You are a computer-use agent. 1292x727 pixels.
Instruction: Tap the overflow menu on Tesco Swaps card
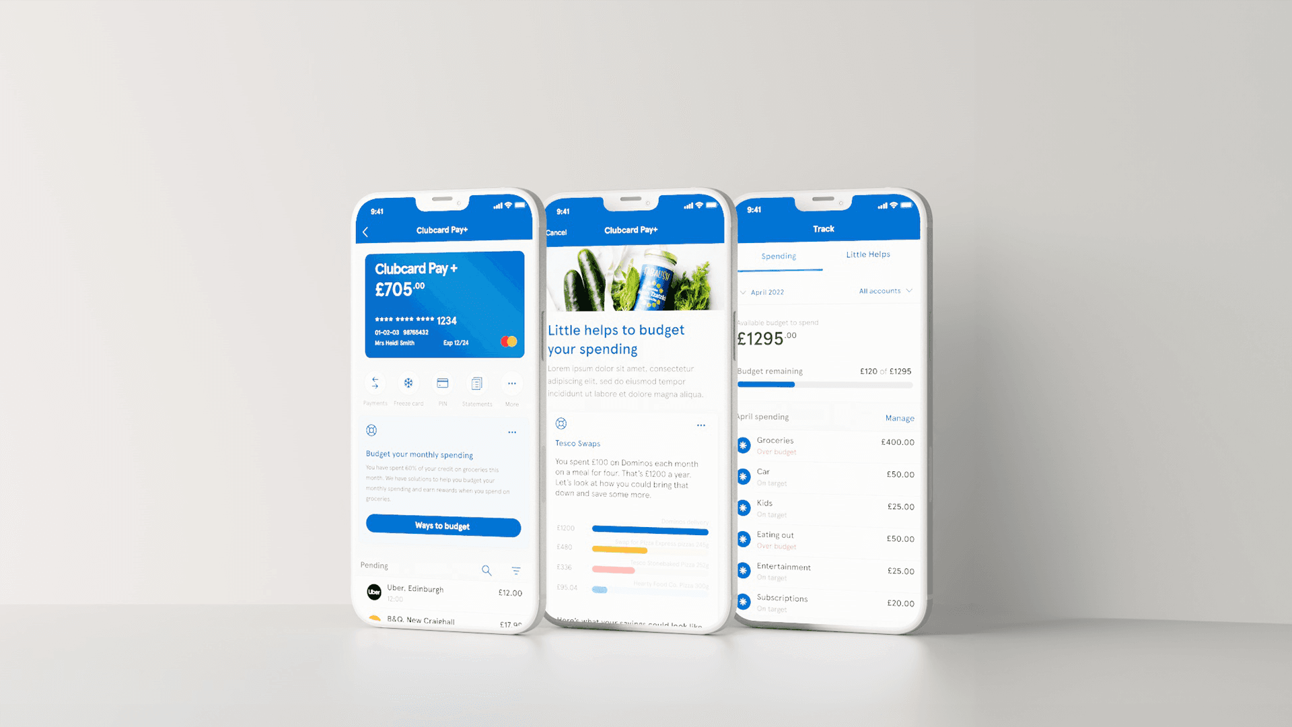(x=699, y=425)
